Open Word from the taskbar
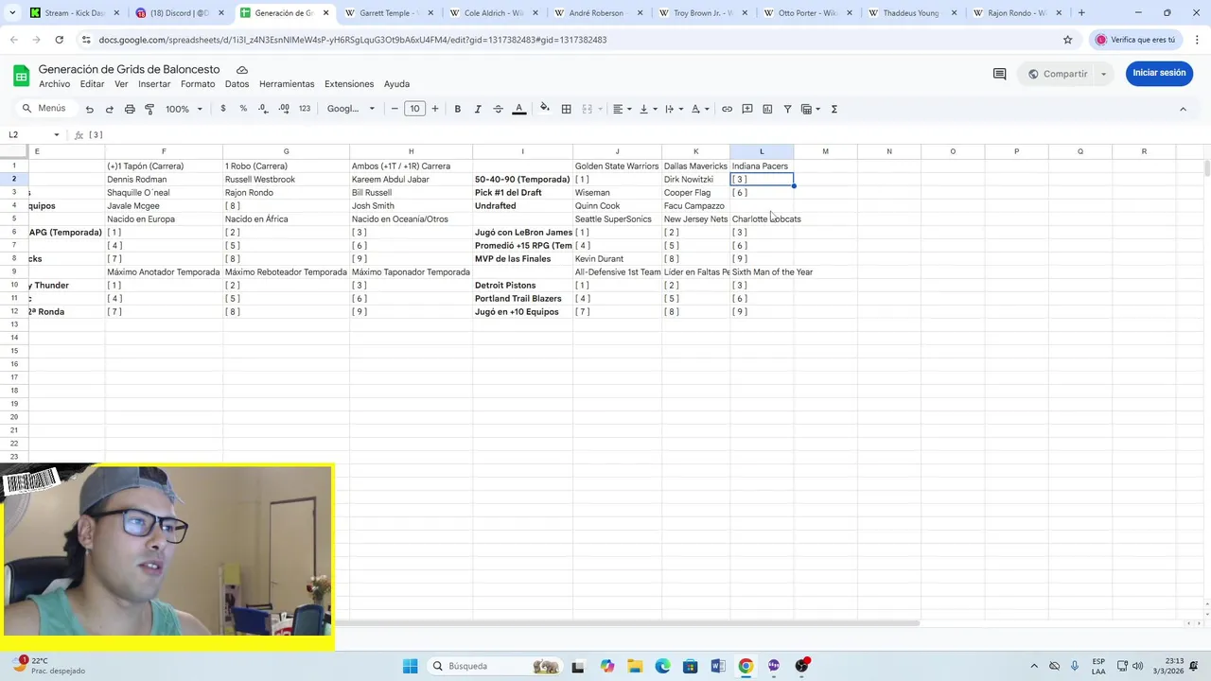This screenshot has width=1211, height=681. tap(718, 666)
